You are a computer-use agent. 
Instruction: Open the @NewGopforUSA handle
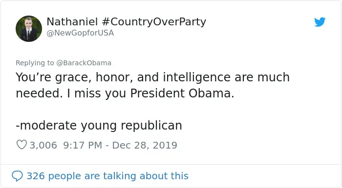(80, 33)
